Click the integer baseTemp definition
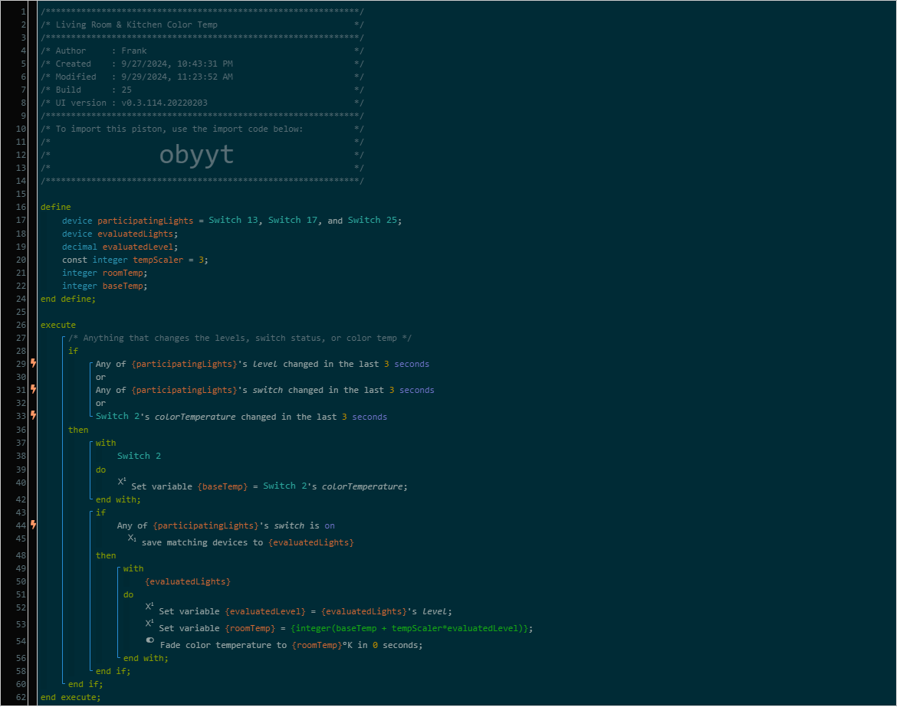Screen dimensions: 903x707 (105, 286)
